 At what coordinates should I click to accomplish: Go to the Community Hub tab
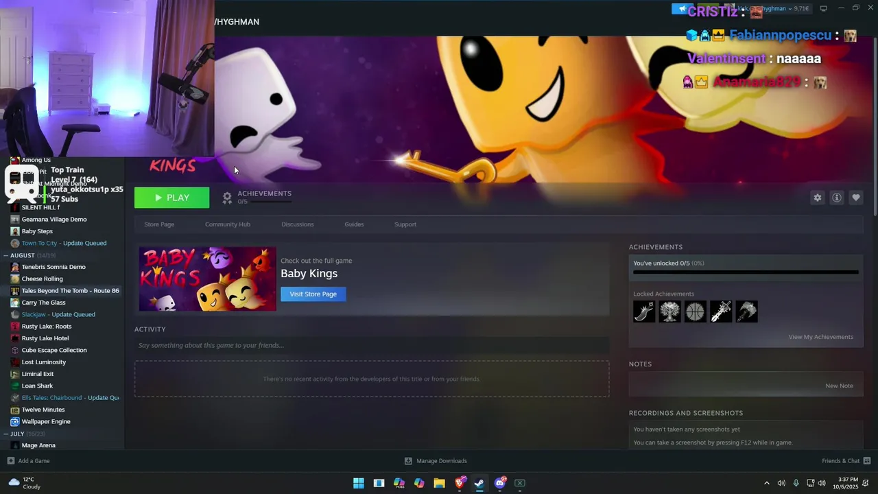(x=228, y=224)
